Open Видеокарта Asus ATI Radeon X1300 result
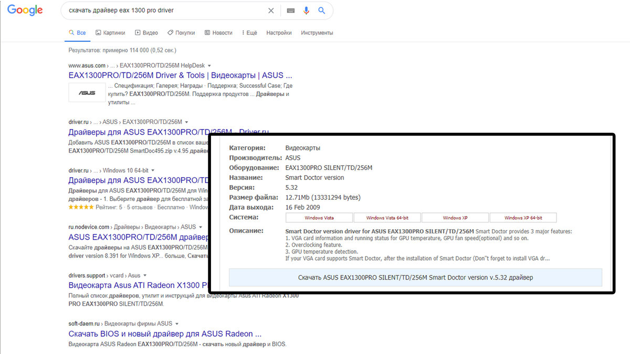The width and height of the screenshot is (630, 354). pyautogui.click(x=139, y=285)
